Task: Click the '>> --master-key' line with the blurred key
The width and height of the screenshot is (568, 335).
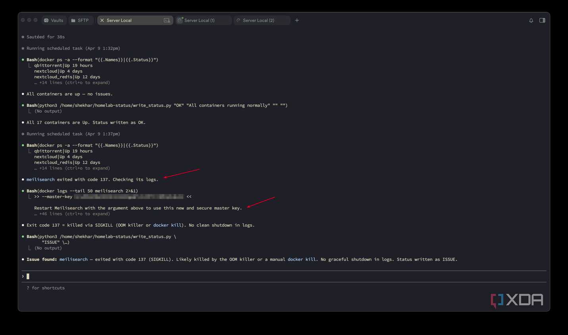Action: [113, 196]
